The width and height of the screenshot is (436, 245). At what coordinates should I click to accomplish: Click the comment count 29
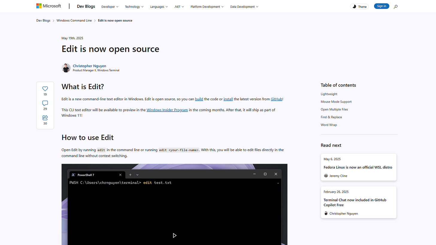(x=45, y=109)
